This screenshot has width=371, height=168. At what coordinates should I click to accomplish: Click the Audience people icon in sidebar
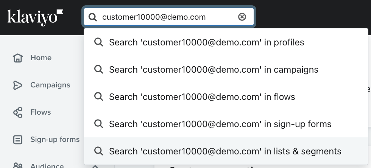[18, 165]
